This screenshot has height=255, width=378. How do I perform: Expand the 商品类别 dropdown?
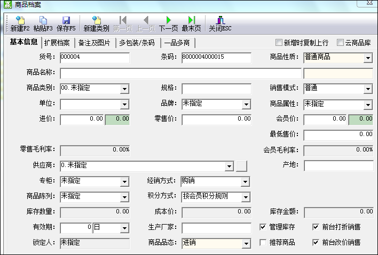[124, 89]
